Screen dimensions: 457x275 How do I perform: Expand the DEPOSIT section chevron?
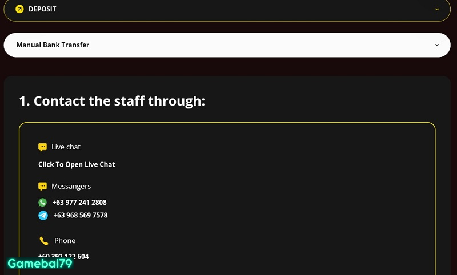click(x=437, y=9)
